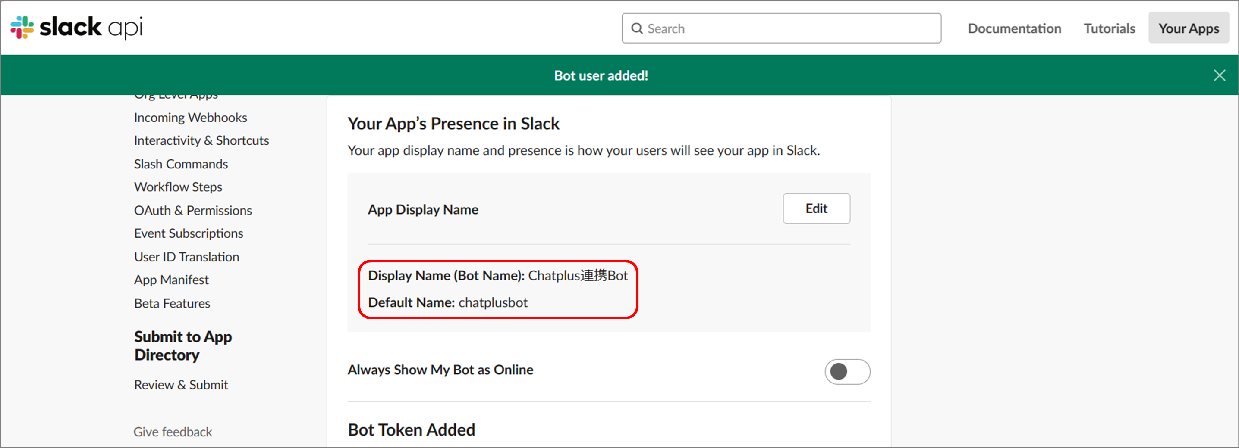Click the search magnifier icon
This screenshot has width=1239, height=448.
click(x=637, y=28)
